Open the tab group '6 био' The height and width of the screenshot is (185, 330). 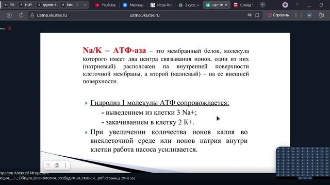click(67, 5)
